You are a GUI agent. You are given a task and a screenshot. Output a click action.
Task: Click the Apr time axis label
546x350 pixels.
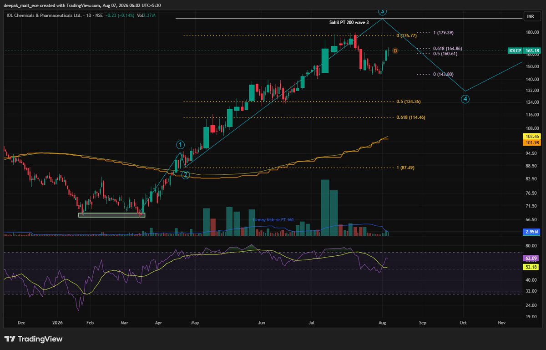click(x=157, y=323)
